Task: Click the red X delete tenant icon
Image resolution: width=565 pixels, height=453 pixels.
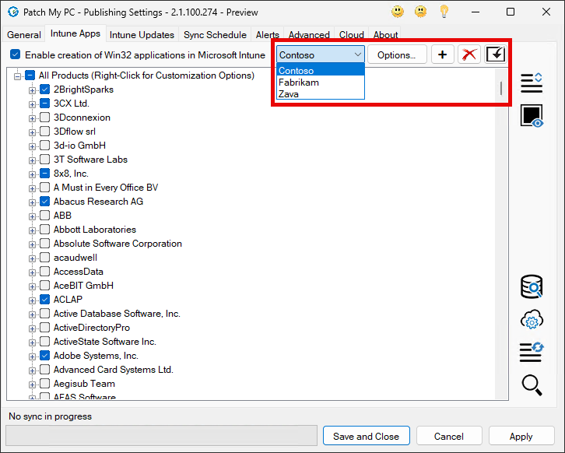Action: [469, 54]
